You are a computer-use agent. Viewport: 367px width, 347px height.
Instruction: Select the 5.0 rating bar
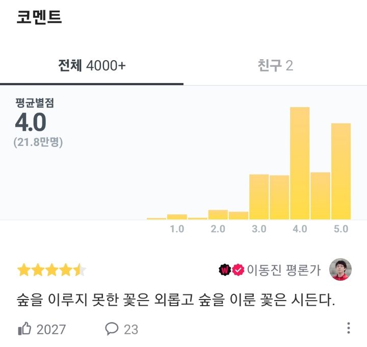pyautogui.click(x=341, y=171)
